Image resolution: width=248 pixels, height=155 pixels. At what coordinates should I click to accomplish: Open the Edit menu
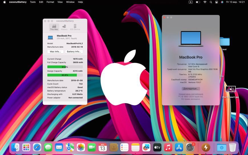coord(41,2)
